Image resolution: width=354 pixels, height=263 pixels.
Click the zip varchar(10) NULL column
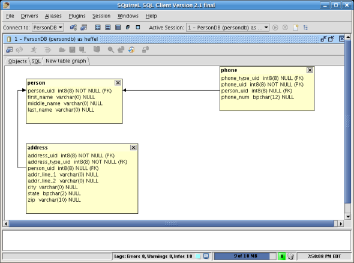click(x=54, y=200)
